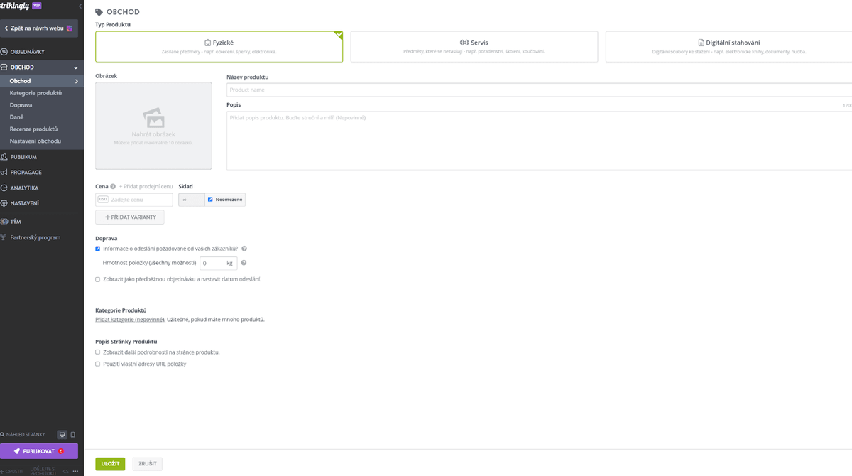Focus the Zadejte cenu price field
This screenshot has height=476, width=852.
point(134,200)
